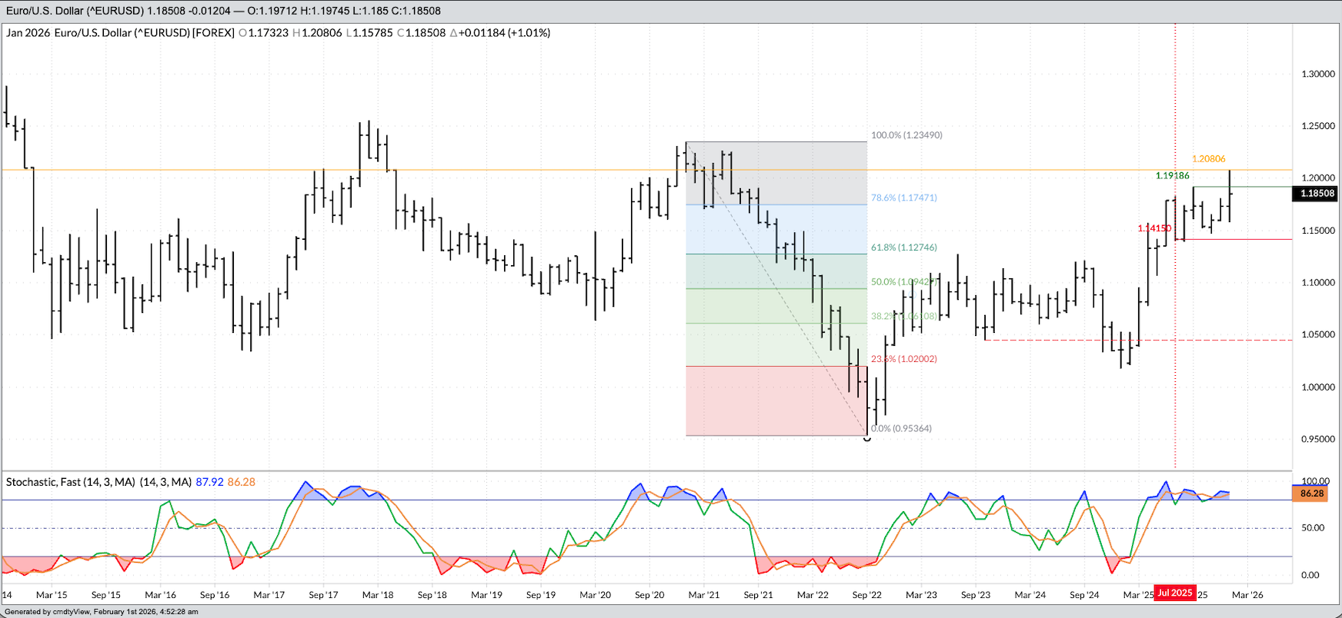Select the 1.30000 level on price axis

1317,74
